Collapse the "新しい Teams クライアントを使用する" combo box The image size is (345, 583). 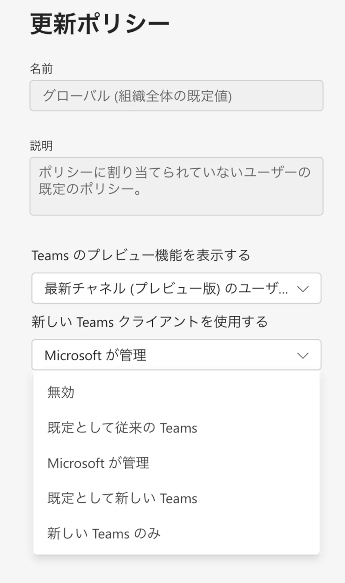(x=176, y=355)
